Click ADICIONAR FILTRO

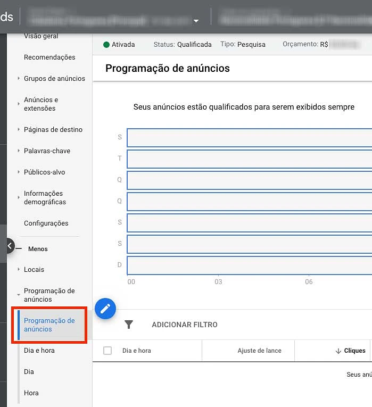(185, 325)
